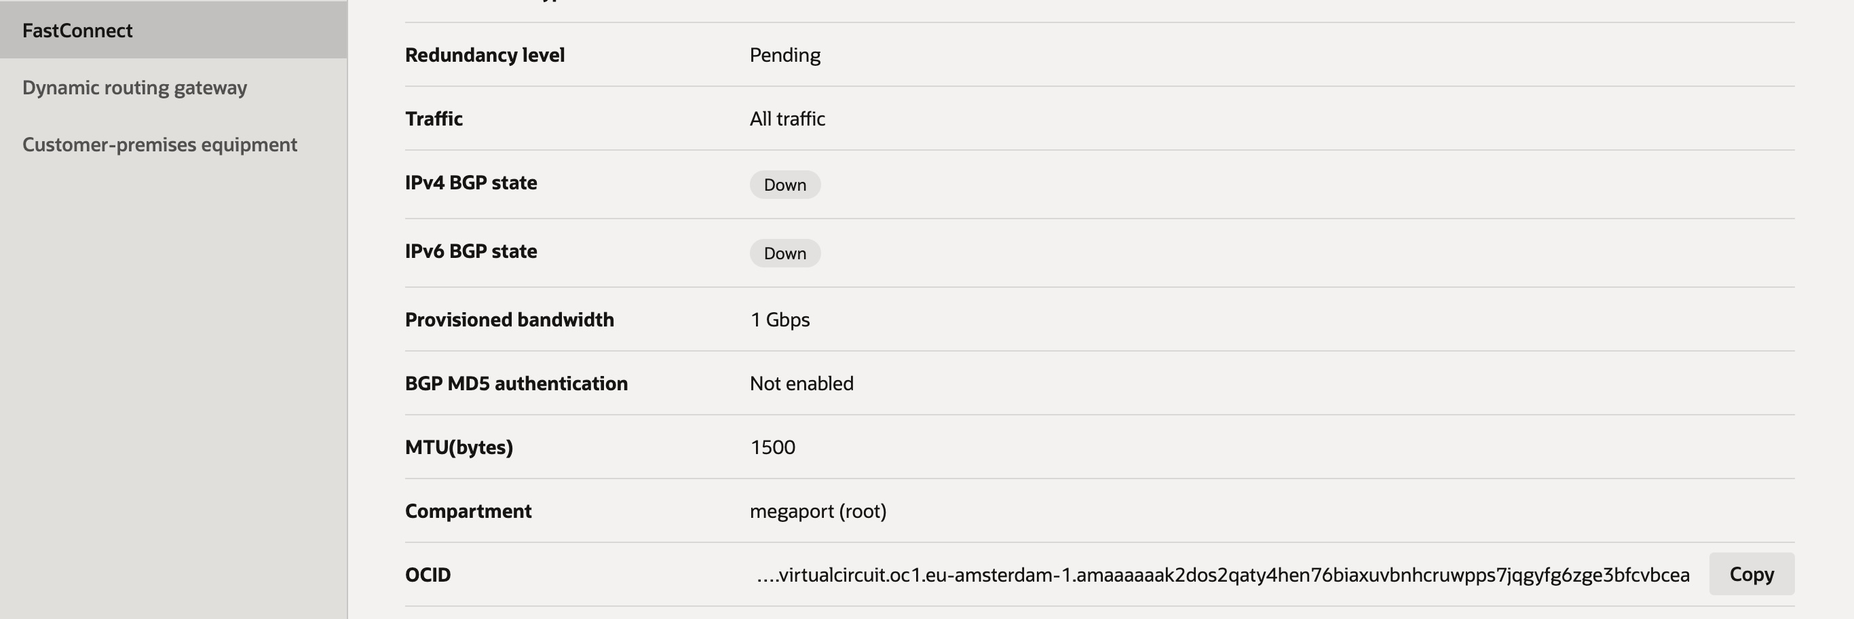The width and height of the screenshot is (1854, 619).
Task: Click the Redundancy level label
Action: coord(485,56)
